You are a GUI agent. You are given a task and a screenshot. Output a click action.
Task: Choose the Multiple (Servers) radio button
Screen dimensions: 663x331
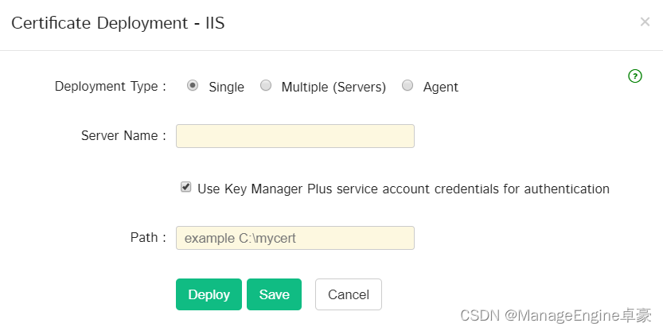click(266, 86)
